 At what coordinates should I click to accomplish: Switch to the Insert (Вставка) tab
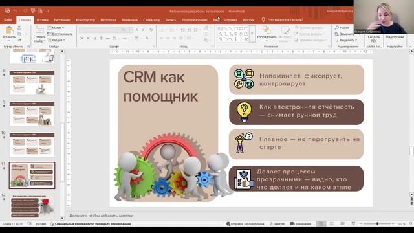pos(43,20)
